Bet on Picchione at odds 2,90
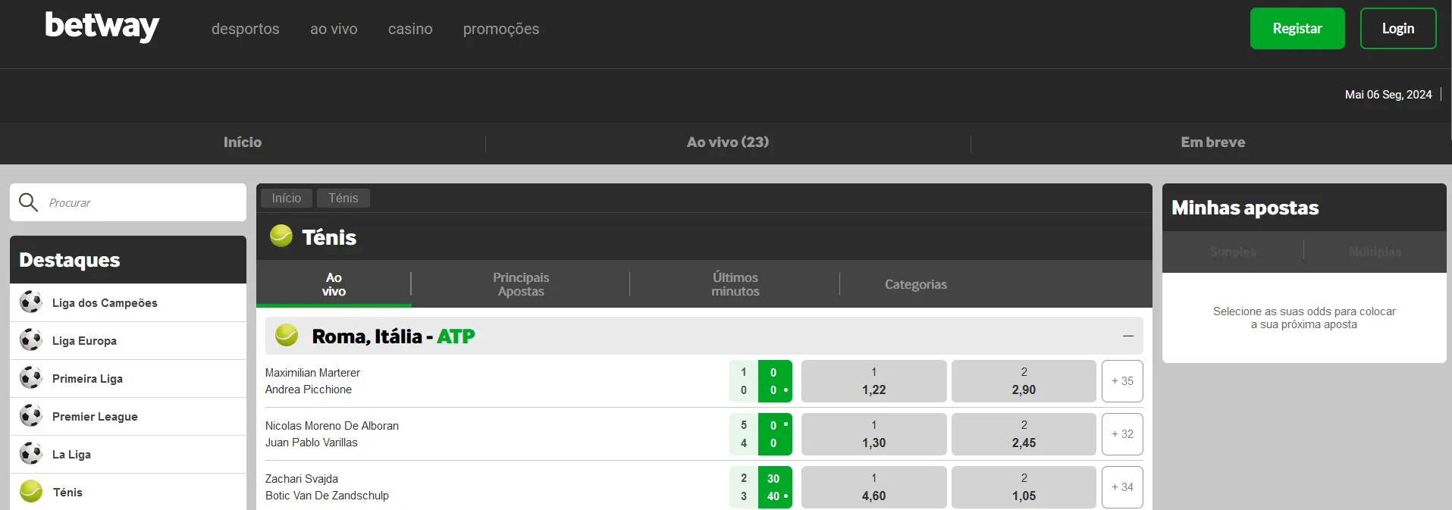The height and width of the screenshot is (510, 1452). [1024, 381]
